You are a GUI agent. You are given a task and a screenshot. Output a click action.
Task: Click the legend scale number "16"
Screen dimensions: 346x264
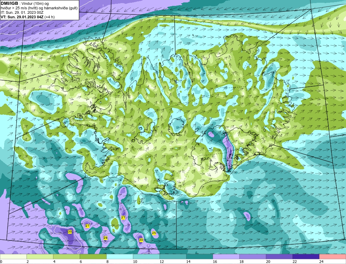point(215,262)
